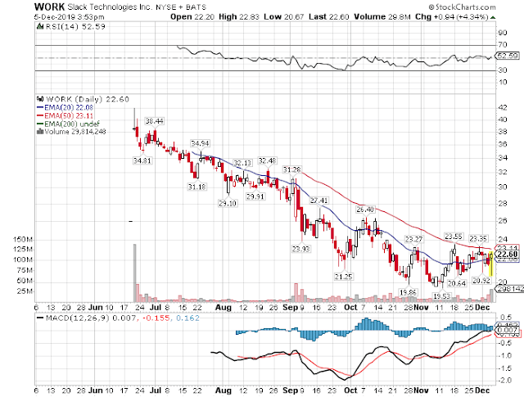Click the MACD(12,26,9) legend label
The width and height of the screenshot is (524, 397).
(77, 318)
